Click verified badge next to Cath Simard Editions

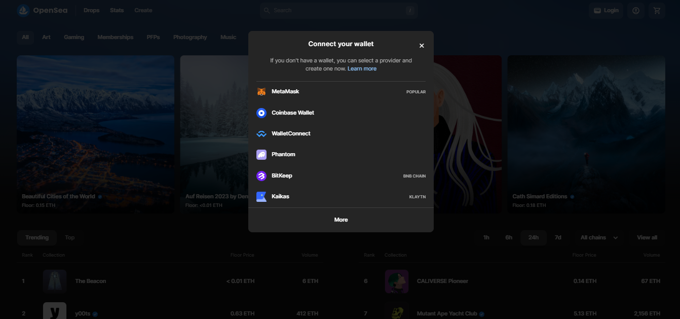(x=572, y=197)
